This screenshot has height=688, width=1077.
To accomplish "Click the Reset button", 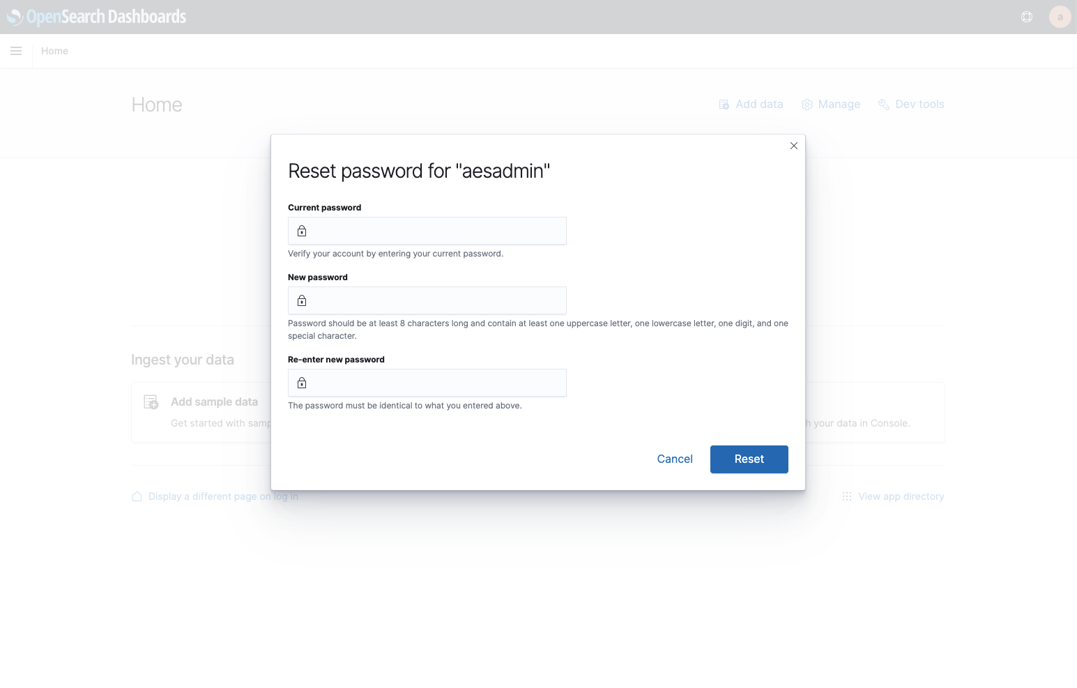I will pos(749,459).
